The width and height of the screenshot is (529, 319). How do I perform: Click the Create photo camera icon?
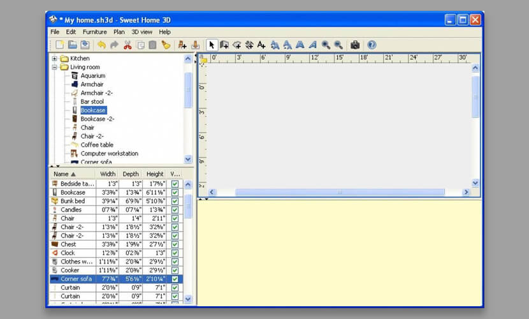click(x=355, y=45)
